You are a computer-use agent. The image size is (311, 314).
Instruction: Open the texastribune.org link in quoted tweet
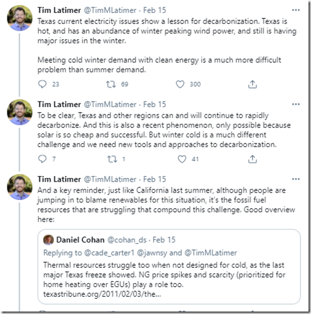point(102,294)
